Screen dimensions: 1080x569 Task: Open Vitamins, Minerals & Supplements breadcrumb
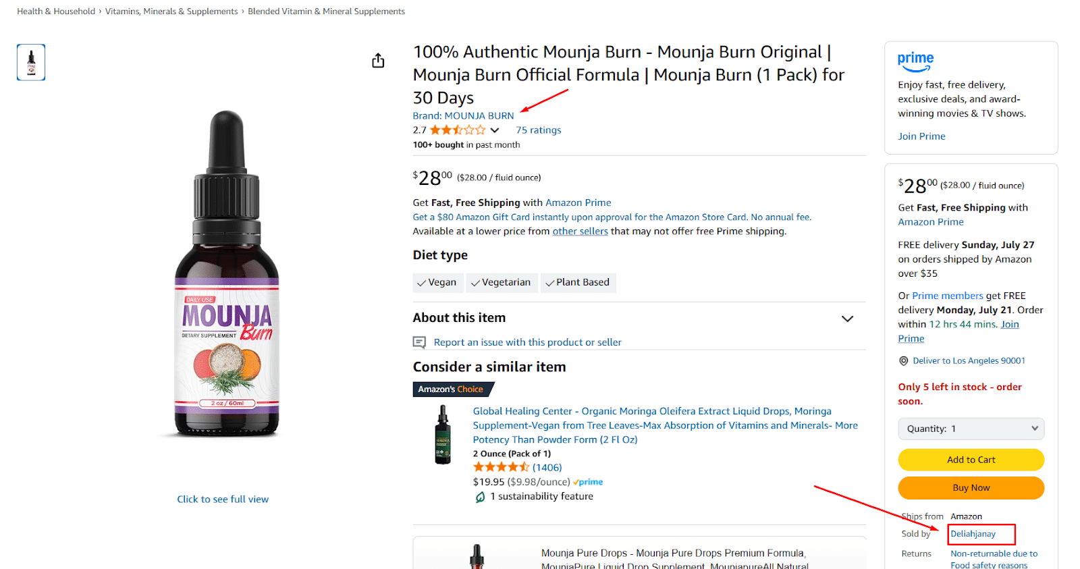click(x=171, y=11)
